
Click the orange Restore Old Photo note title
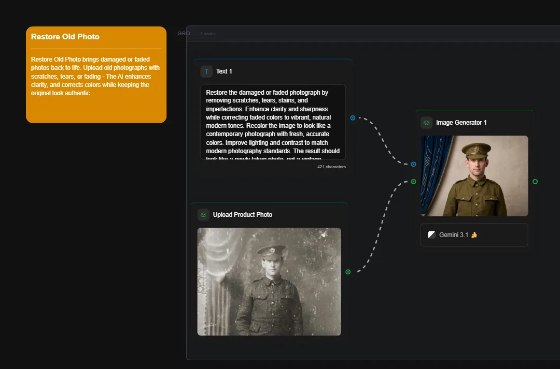(x=65, y=37)
